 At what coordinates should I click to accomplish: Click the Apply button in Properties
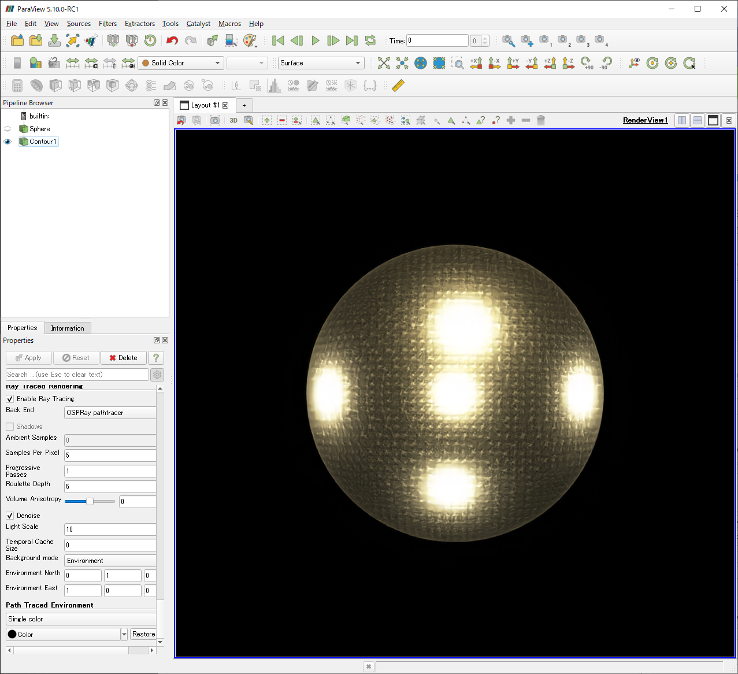28,357
